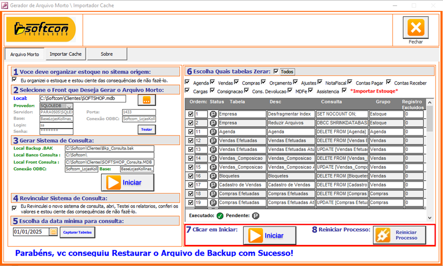Viewport: 443px width, 266px height.
Task: Click the Softcon logo
Action: tap(40, 29)
